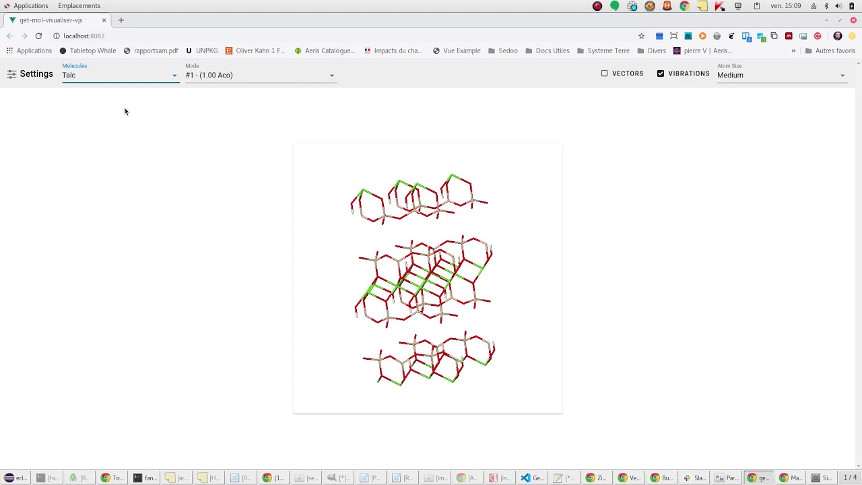Screen dimensions: 862x485
Task: Open the Applications menu in top panel
Action: click(26, 5)
